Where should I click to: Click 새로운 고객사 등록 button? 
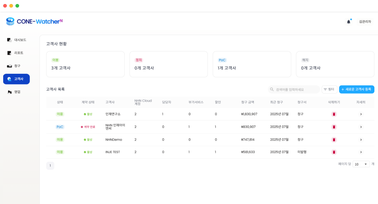click(356, 89)
